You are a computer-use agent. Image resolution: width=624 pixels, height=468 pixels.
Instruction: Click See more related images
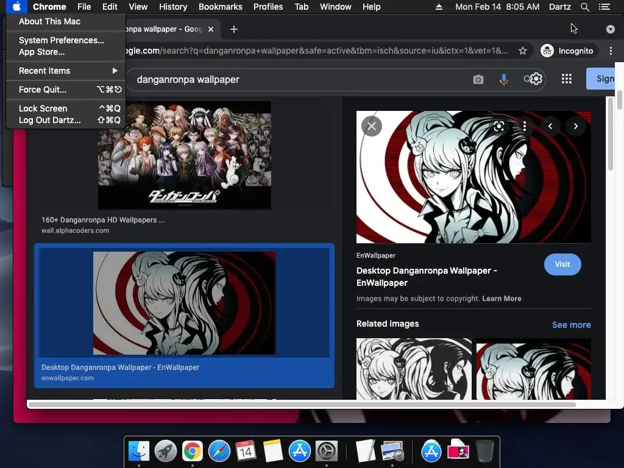[x=571, y=325]
